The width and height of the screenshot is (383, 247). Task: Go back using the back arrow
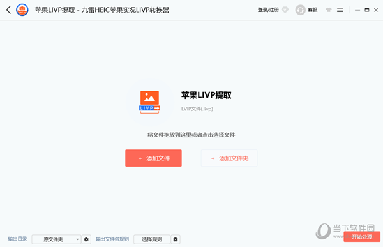point(8,10)
